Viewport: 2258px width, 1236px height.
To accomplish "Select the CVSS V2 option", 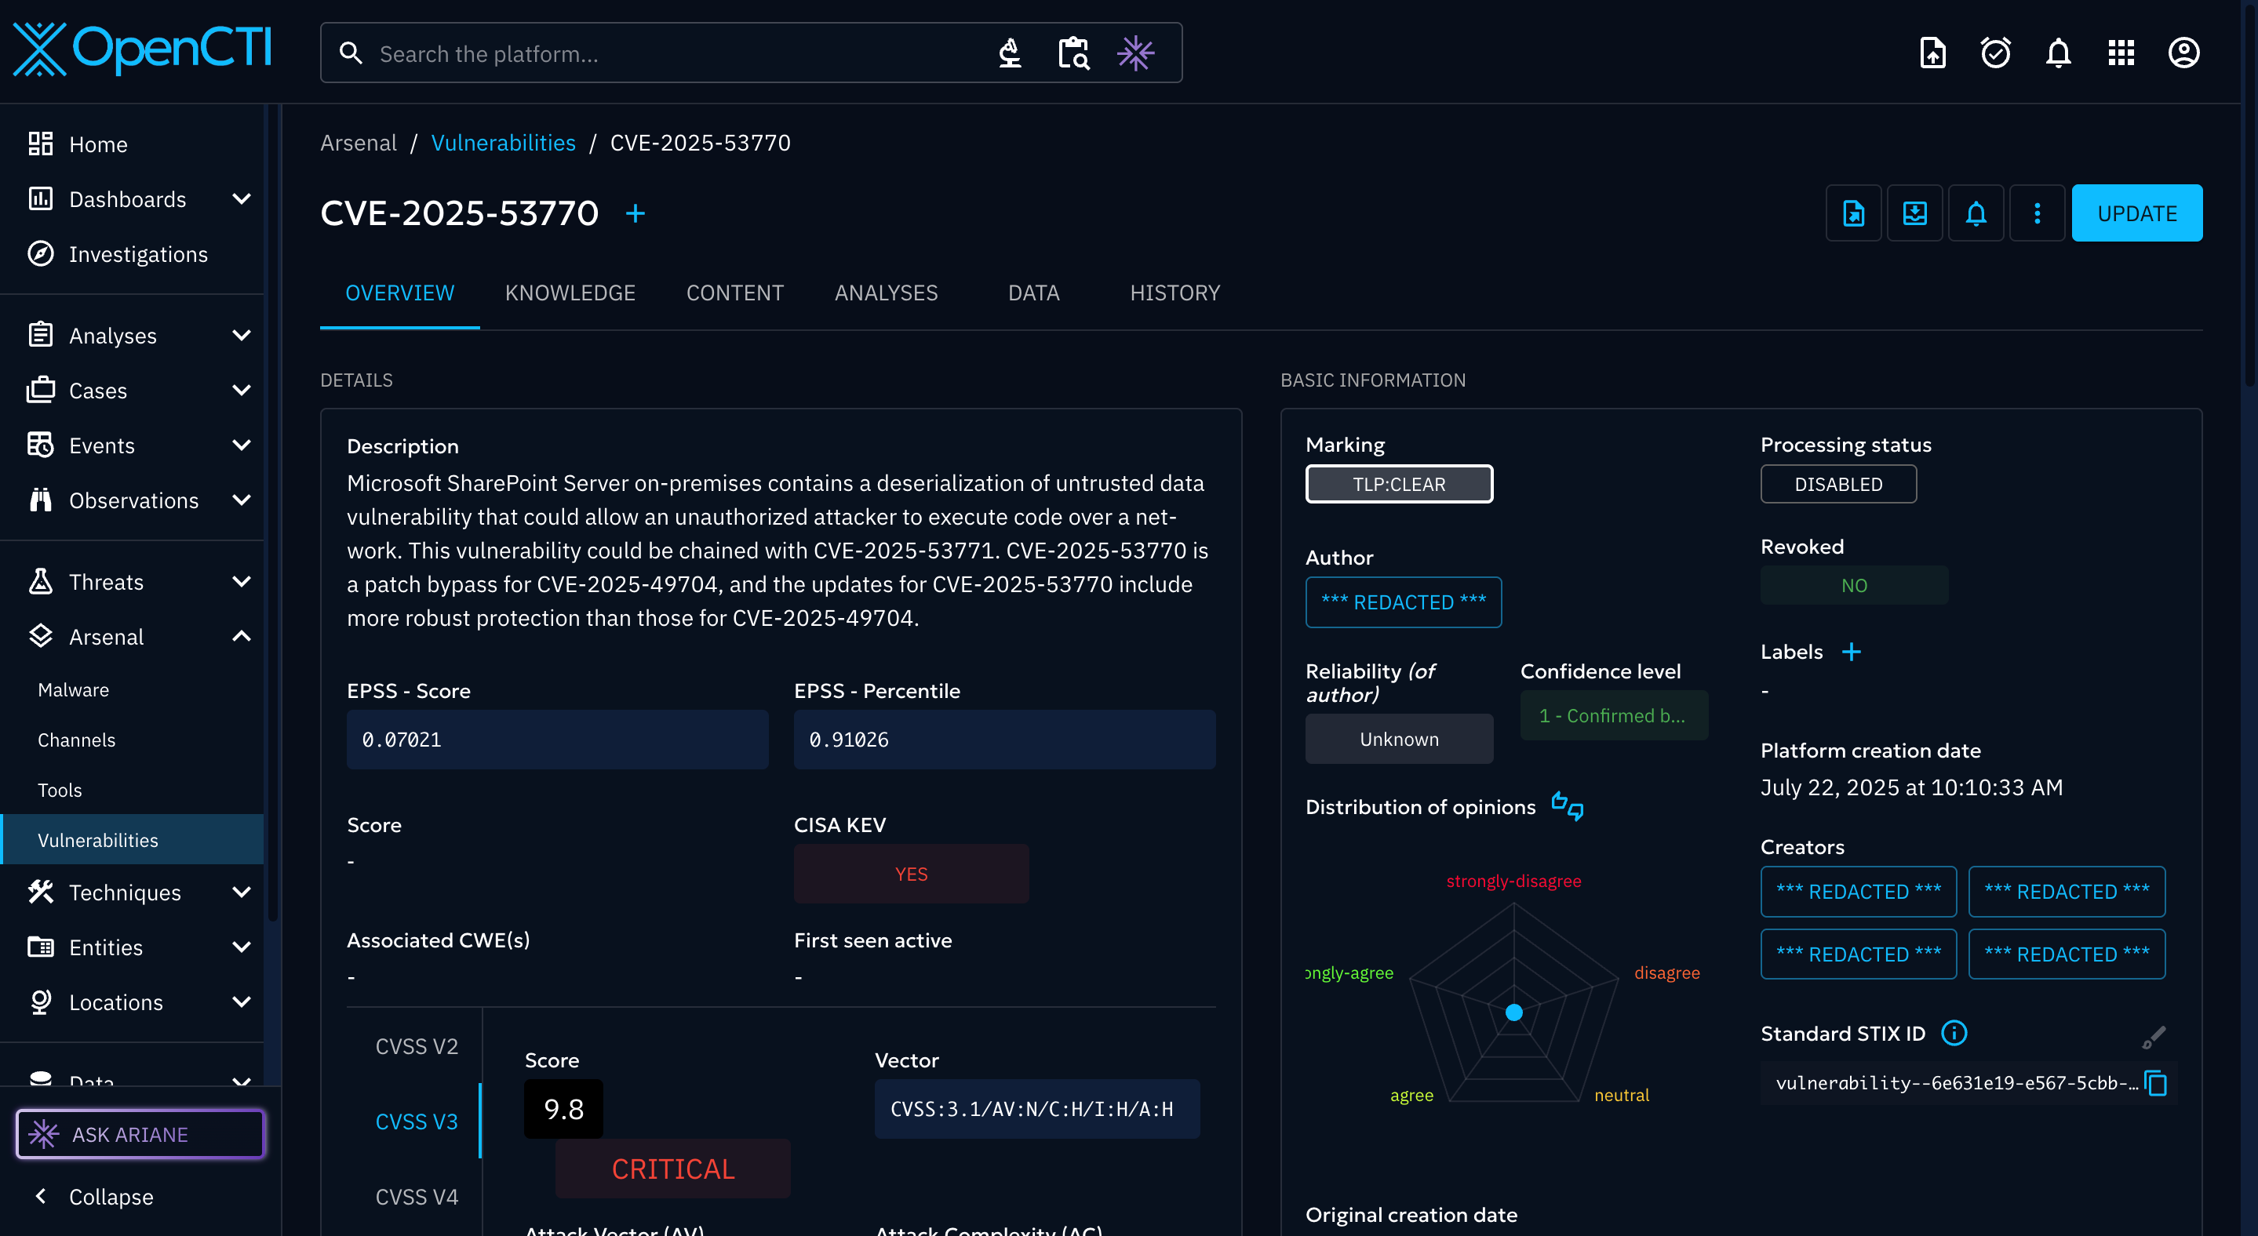I will click(x=417, y=1046).
